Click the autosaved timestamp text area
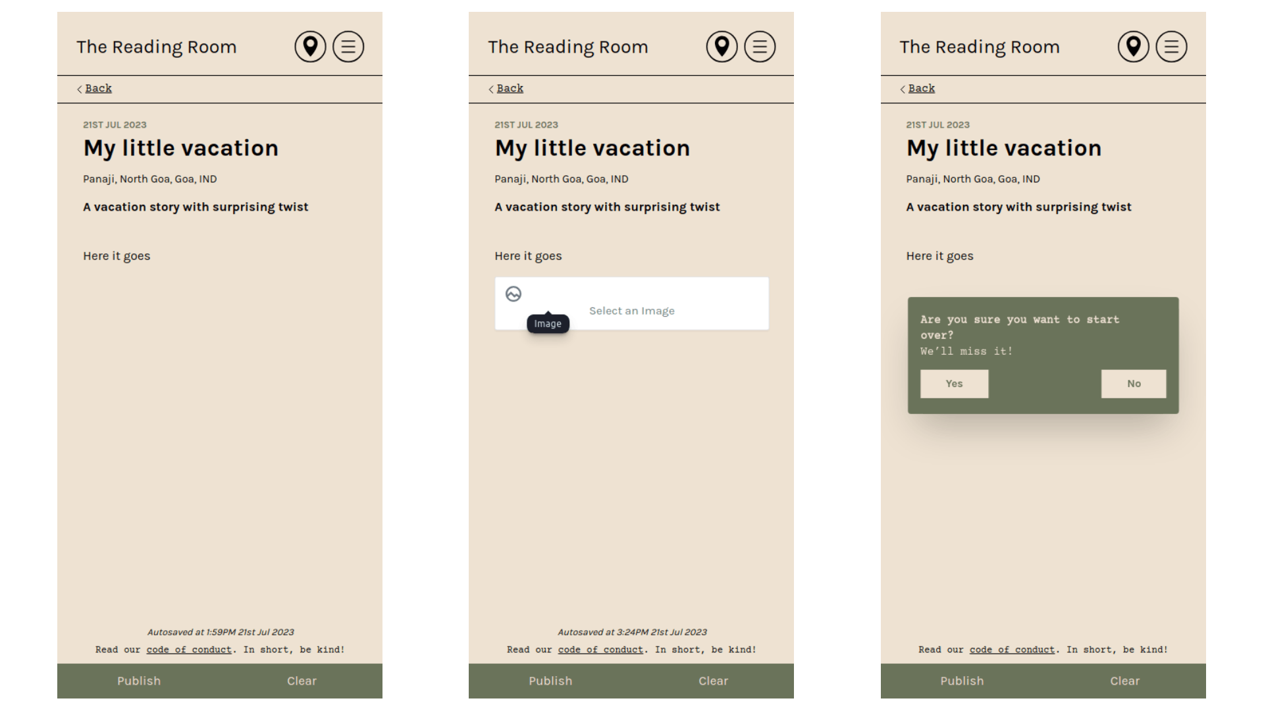This screenshot has height=711, width=1264. coord(220,632)
